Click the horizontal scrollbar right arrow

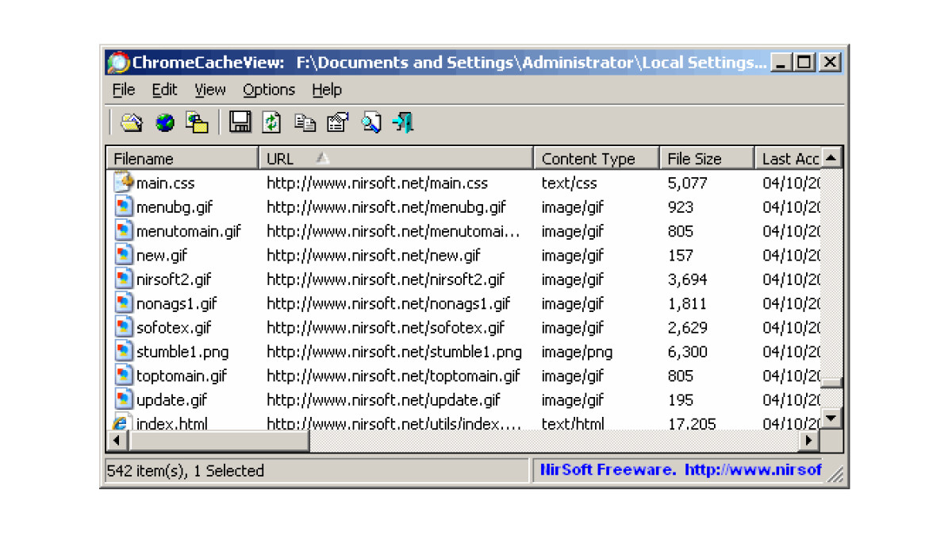tap(810, 440)
